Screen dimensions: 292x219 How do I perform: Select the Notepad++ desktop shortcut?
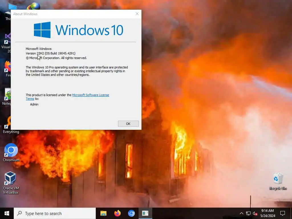(7, 96)
